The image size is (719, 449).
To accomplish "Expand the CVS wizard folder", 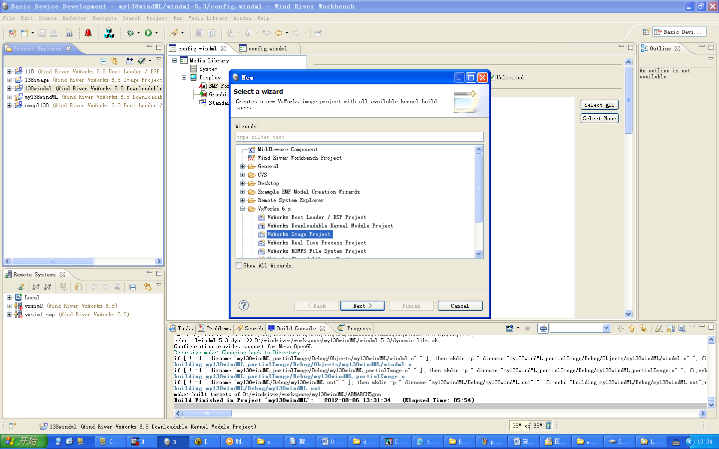I will [243, 175].
